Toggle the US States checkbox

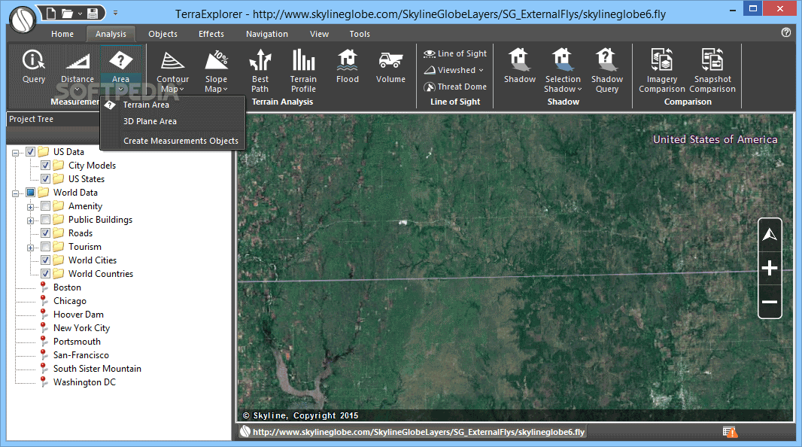tap(46, 179)
